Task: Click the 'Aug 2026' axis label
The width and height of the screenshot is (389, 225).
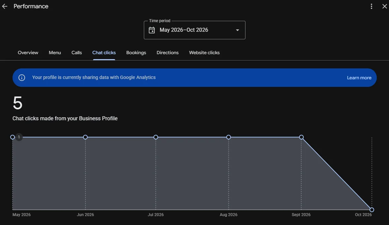Action: pos(229,215)
